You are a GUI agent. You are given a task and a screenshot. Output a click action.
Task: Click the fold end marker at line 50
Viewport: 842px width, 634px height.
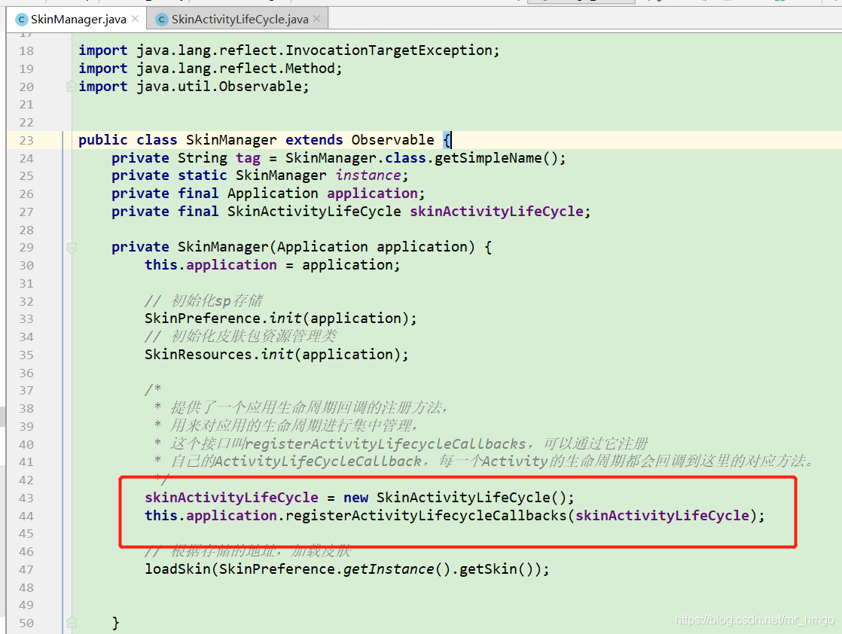pyautogui.click(x=71, y=623)
